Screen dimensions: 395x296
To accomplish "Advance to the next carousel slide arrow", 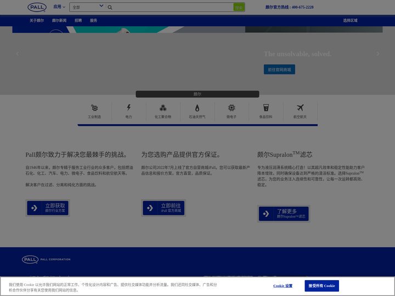I will click(377, 54).
